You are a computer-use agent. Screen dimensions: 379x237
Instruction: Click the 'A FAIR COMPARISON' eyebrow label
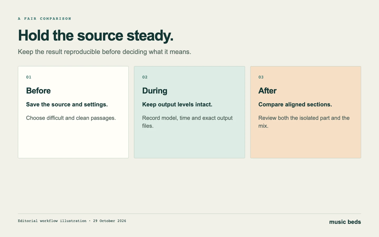click(x=44, y=19)
